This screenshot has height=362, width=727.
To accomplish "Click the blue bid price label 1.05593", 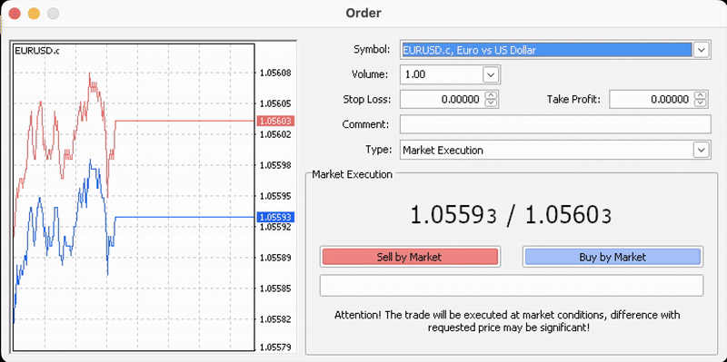I will (275, 217).
